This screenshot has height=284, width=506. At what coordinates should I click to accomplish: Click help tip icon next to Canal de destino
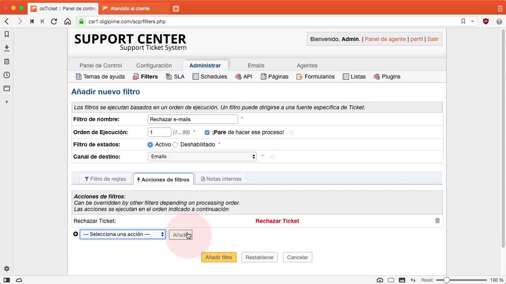tap(272, 157)
